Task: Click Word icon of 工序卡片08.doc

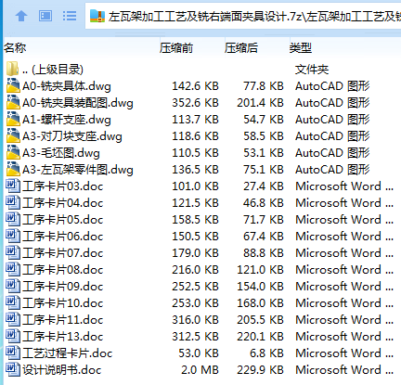Action: pos(13,269)
